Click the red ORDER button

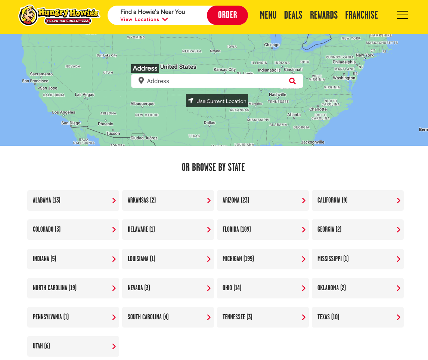point(227,15)
